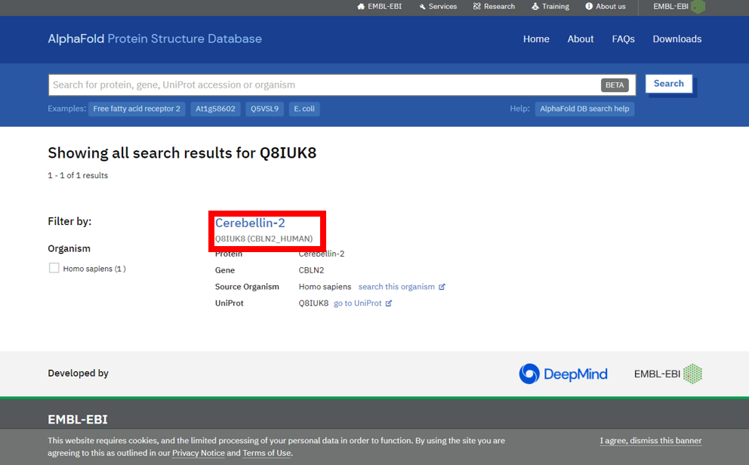Click the EMBL-EBI footer heading
The width and height of the screenshot is (749, 465).
pos(78,419)
